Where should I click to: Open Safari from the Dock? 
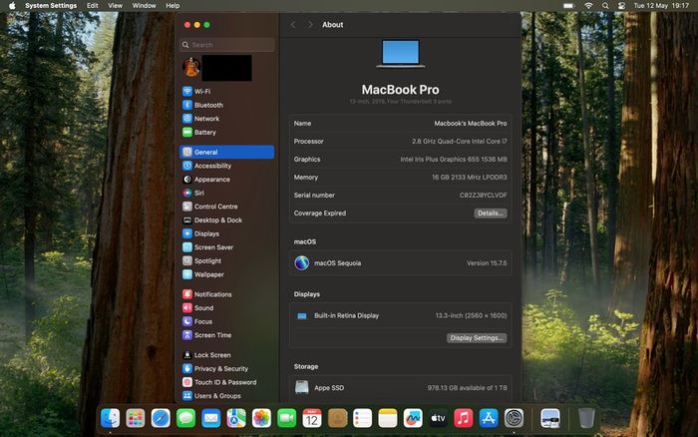[x=161, y=418]
